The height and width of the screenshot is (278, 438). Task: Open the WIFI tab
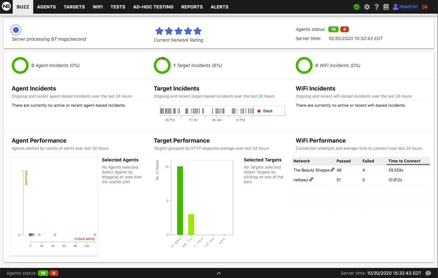click(x=98, y=7)
